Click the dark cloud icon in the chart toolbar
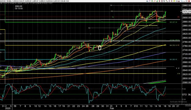The height and width of the screenshot is (110, 191). [147, 1]
